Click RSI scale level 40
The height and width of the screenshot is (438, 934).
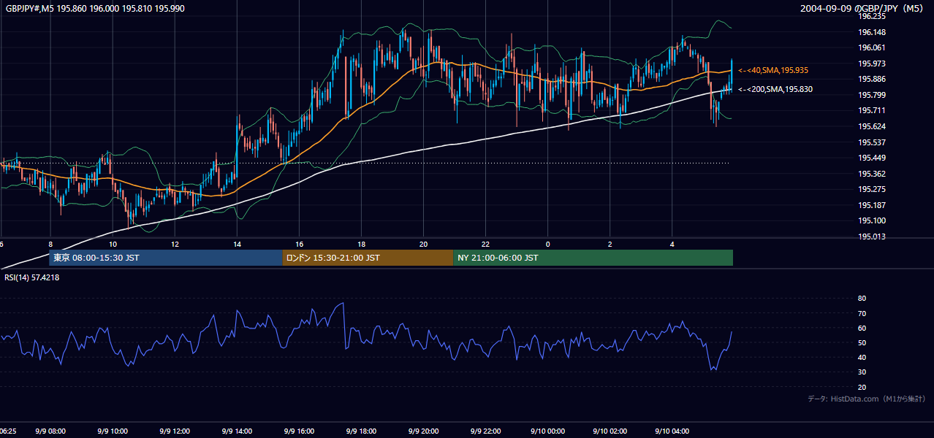coord(862,357)
